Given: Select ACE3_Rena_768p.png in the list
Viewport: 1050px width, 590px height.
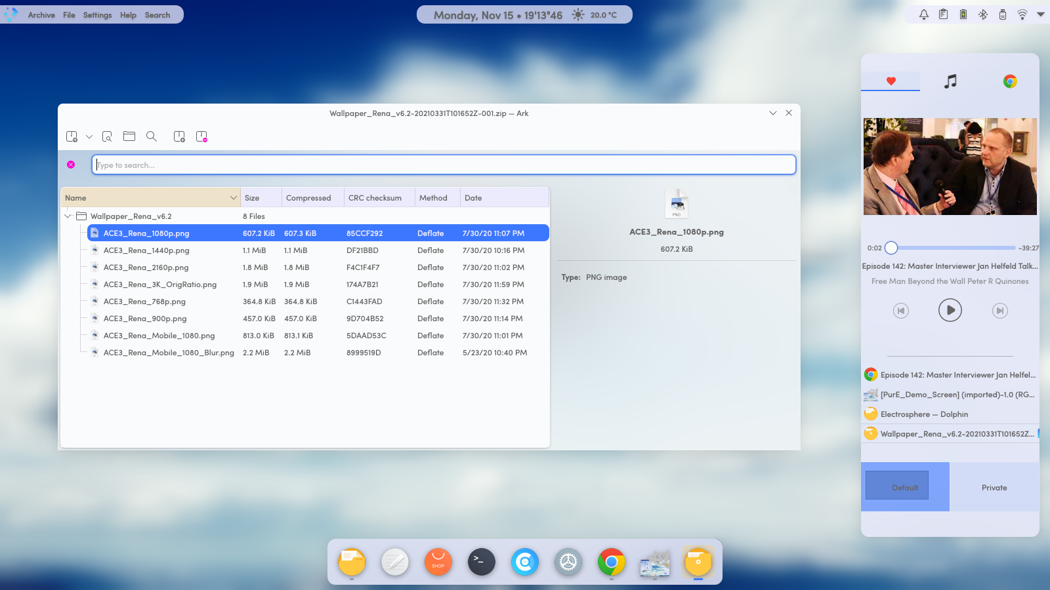Looking at the screenshot, I should pyautogui.click(x=318, y=302).
